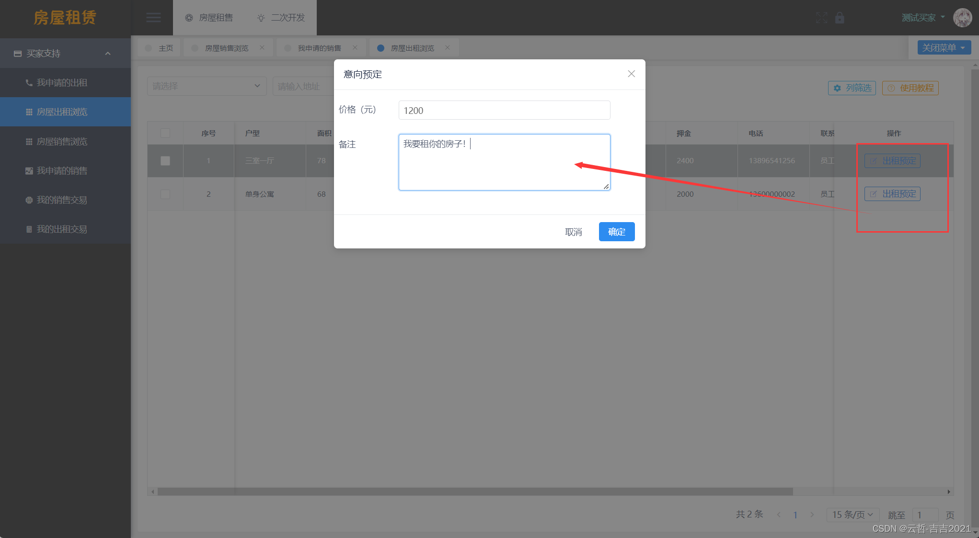
Task: Open the 使用教程 help button
Action: pyautogui.click(x=910, y=88)
